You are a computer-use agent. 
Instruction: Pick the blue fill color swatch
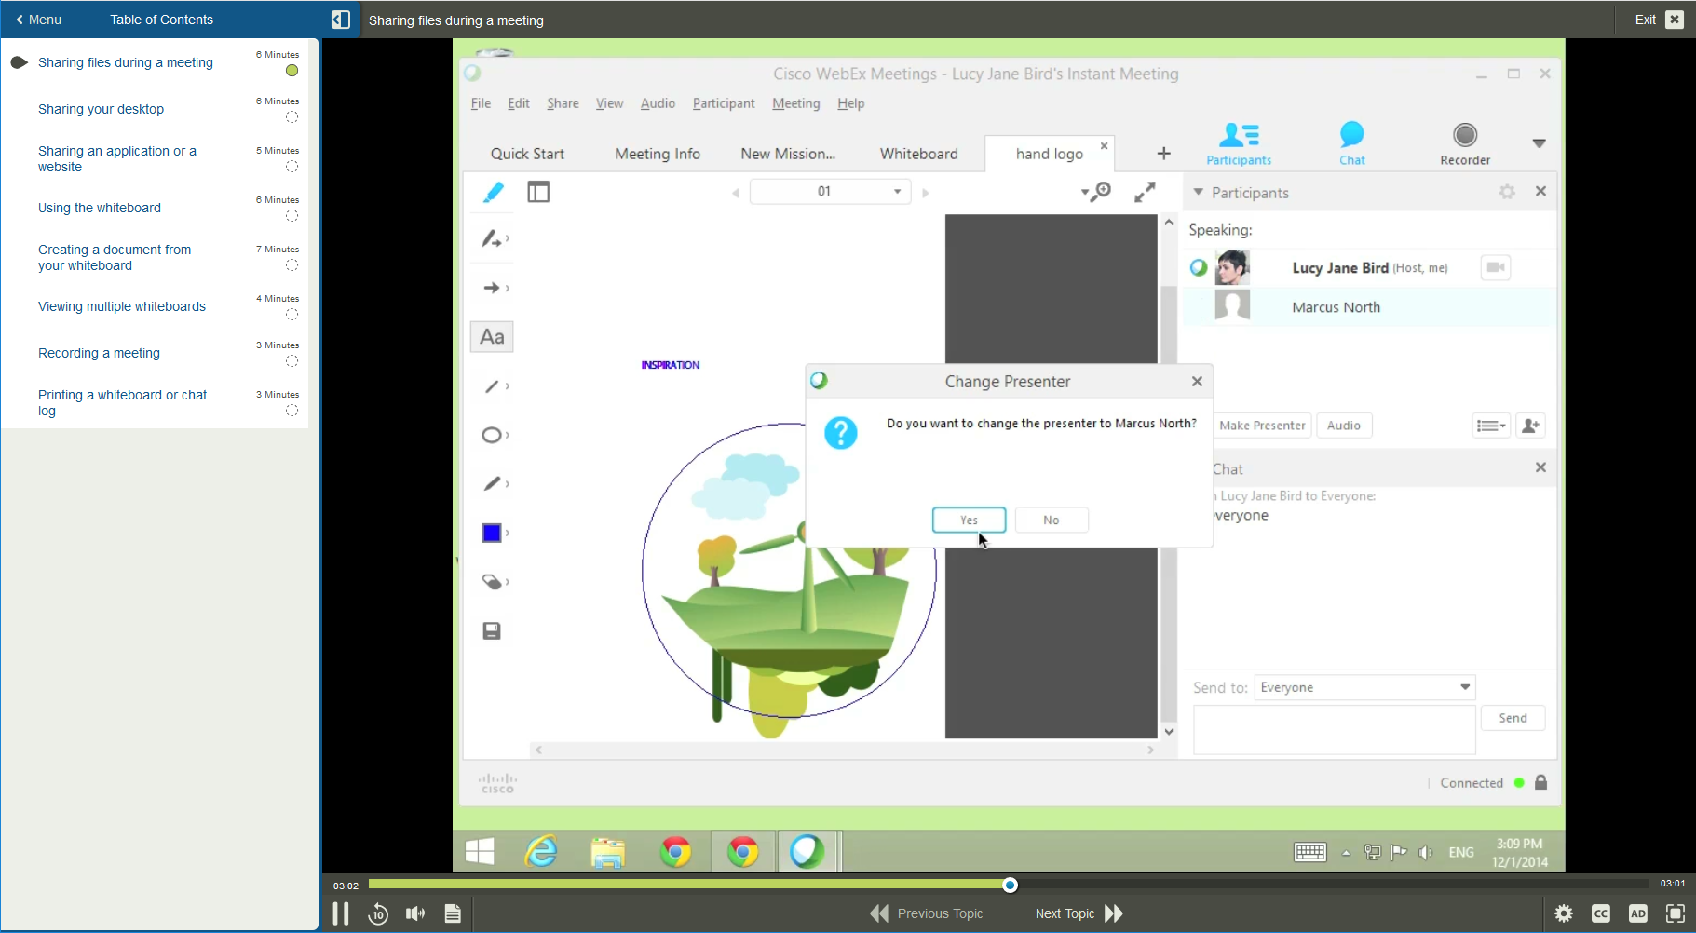492,533
